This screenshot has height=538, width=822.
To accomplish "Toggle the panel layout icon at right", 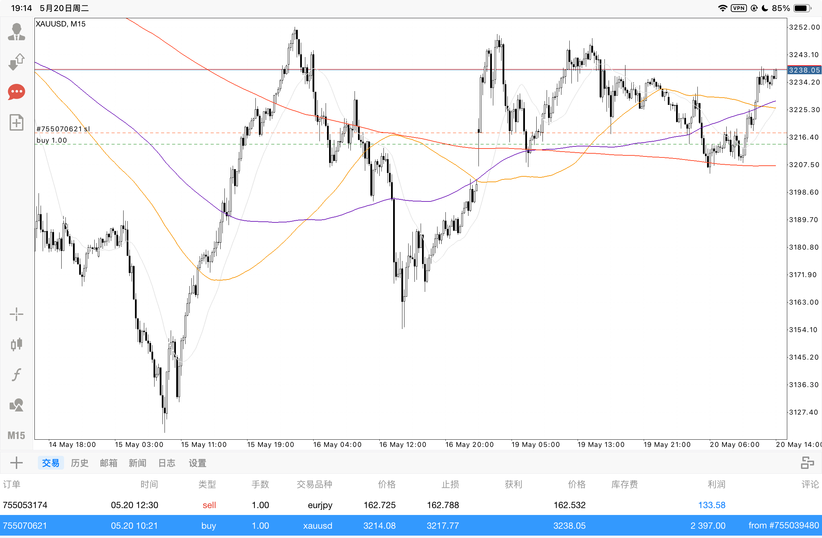I will click(807, 463).
